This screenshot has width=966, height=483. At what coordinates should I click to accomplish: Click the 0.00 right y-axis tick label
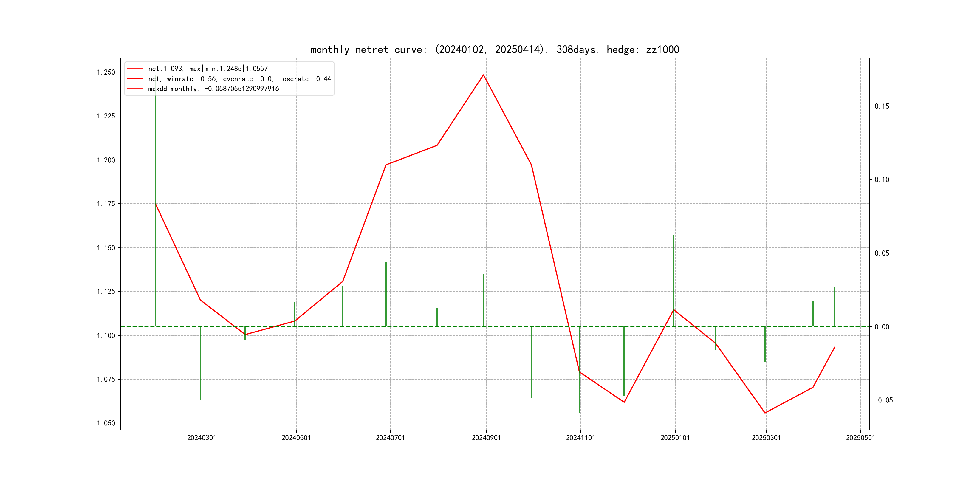[882, 327]
